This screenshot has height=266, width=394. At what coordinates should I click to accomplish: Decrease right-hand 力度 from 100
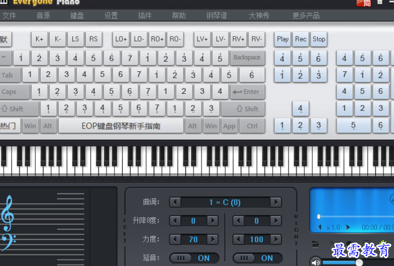(x=238, y=239)
